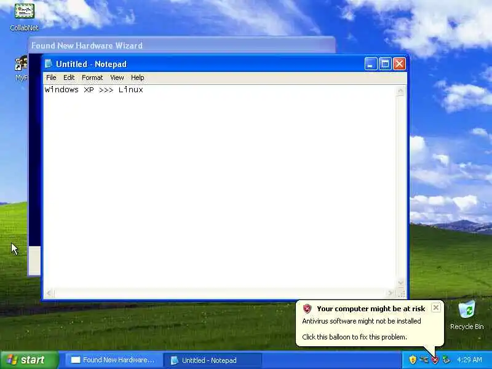Click the vertical scrollbar down arrow
492x369 pixels.
point(400,282)
